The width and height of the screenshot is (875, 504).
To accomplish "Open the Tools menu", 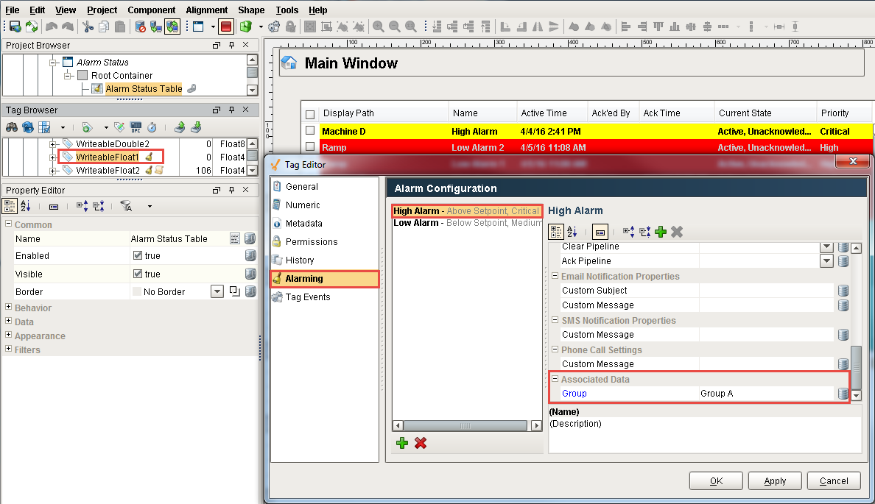I will (287, 10).
